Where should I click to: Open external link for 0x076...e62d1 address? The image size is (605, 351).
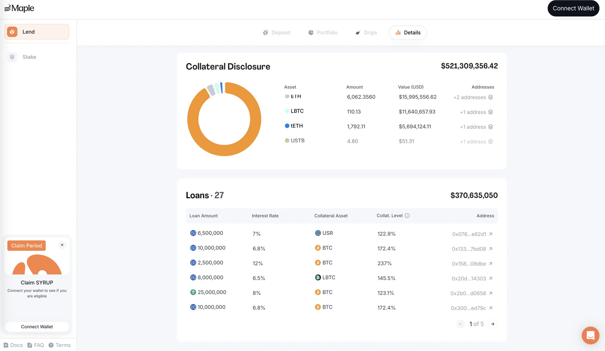click(x=491, y=234)
